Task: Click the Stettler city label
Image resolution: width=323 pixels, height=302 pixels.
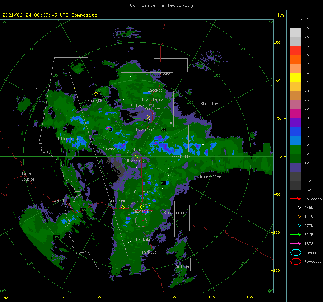Action: 209,104
